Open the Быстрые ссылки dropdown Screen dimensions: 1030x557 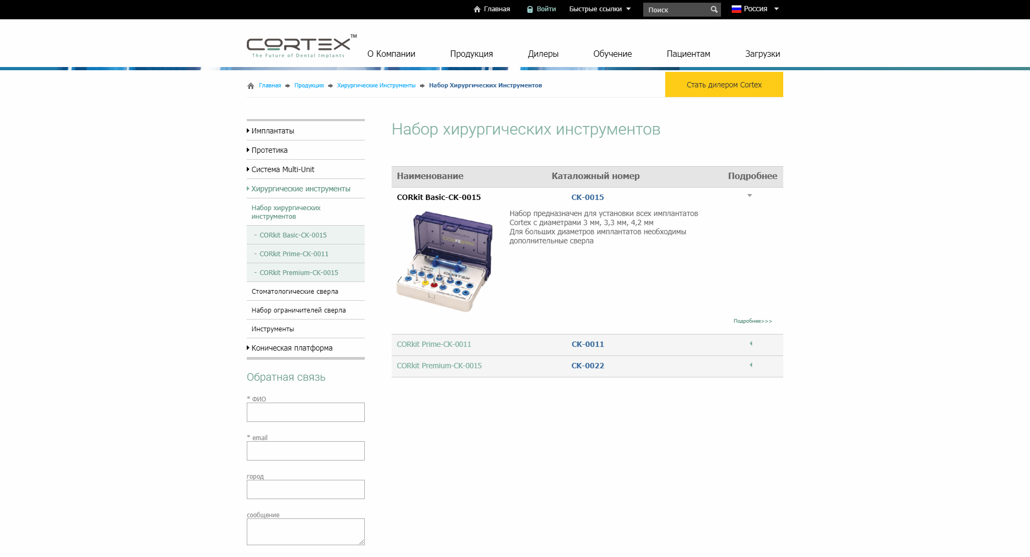[x=600, y=9]
